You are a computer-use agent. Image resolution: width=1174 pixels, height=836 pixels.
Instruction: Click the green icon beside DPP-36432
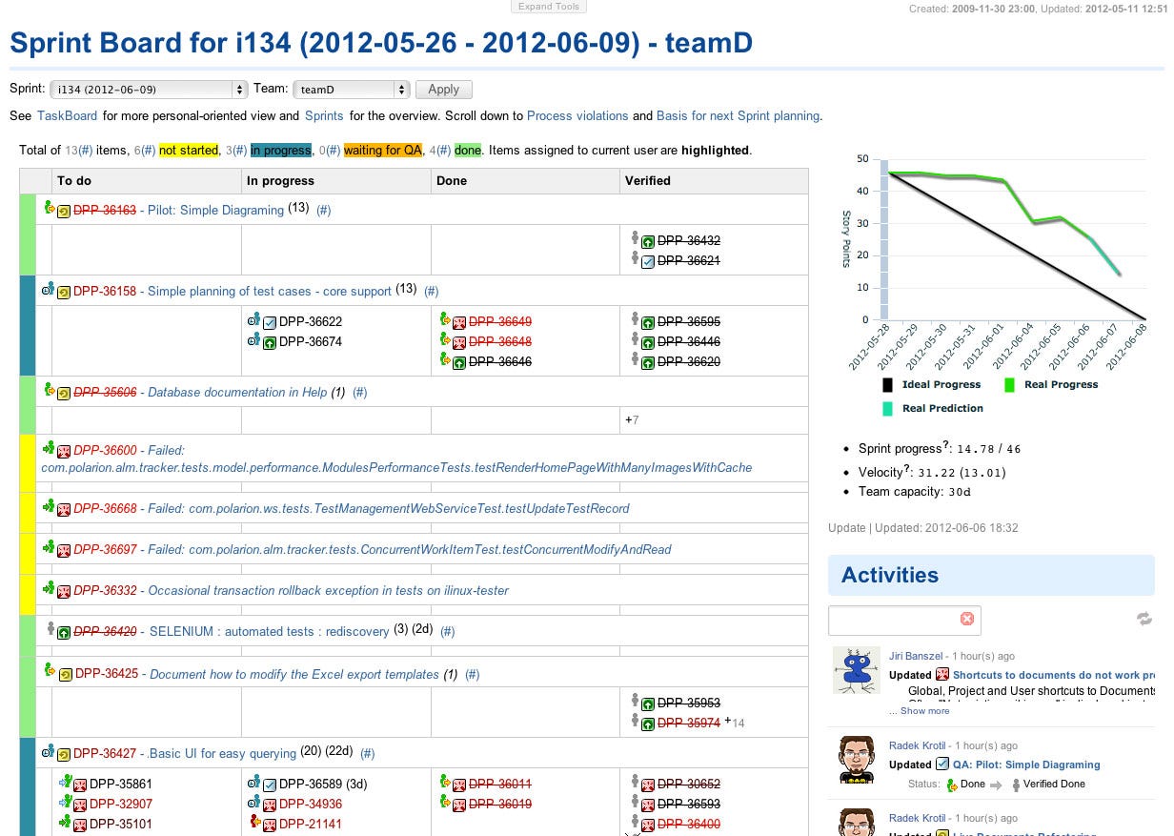(648, 241)
